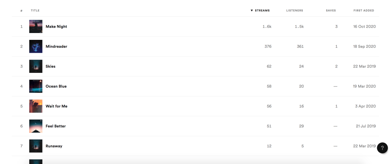This screenshot has height=164, width=389.
Task: Open the Make Night album artwork
Action: point(36,27)
